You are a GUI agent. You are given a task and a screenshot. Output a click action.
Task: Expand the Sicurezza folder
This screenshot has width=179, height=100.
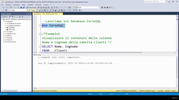click(x=4, y=32)
